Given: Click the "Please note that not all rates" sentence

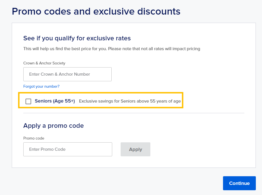Looking at the screenshot, I should pyautogui.click(x=154, y=49).
